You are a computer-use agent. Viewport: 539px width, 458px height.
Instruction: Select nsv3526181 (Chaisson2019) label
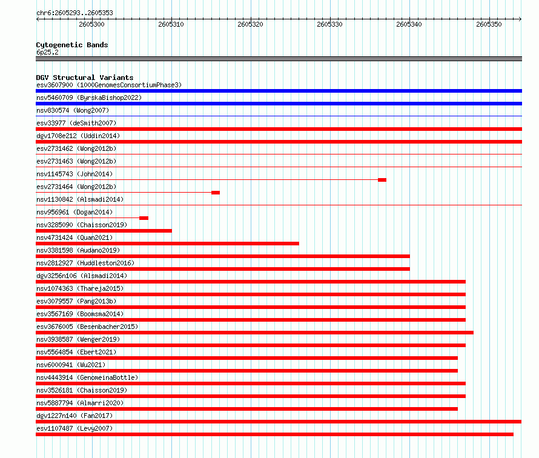(82, 390)
